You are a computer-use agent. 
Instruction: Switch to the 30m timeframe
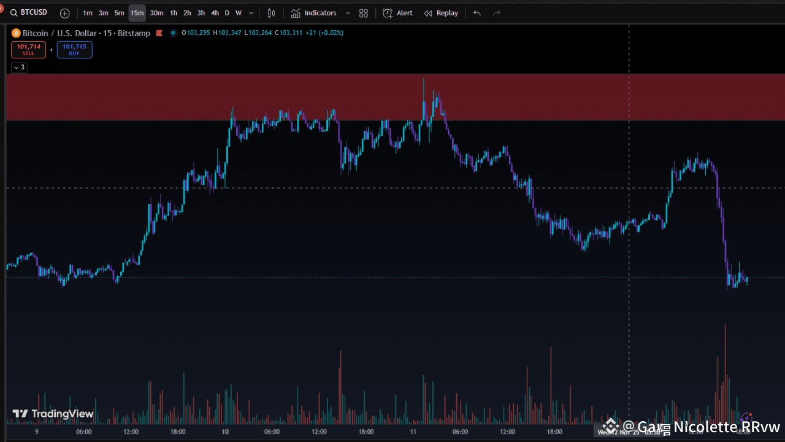point(156,13)
